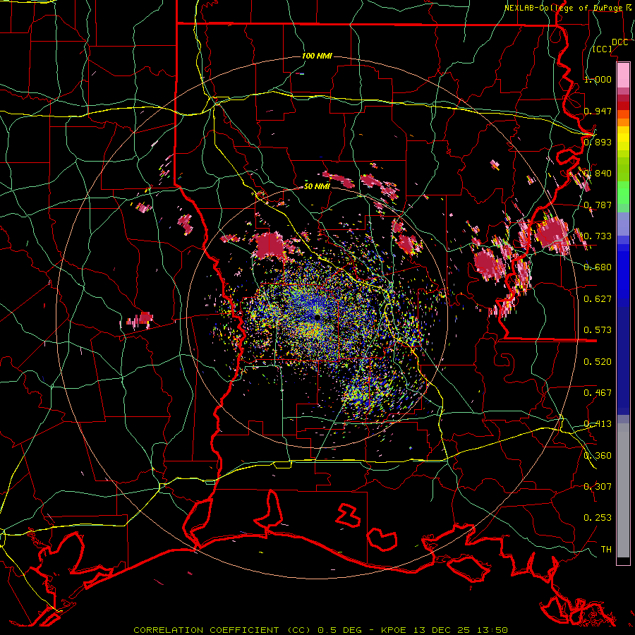Click the 100 NMI range ring label
Viewport: 635px width, 635px height.
[x=317, y=56]
